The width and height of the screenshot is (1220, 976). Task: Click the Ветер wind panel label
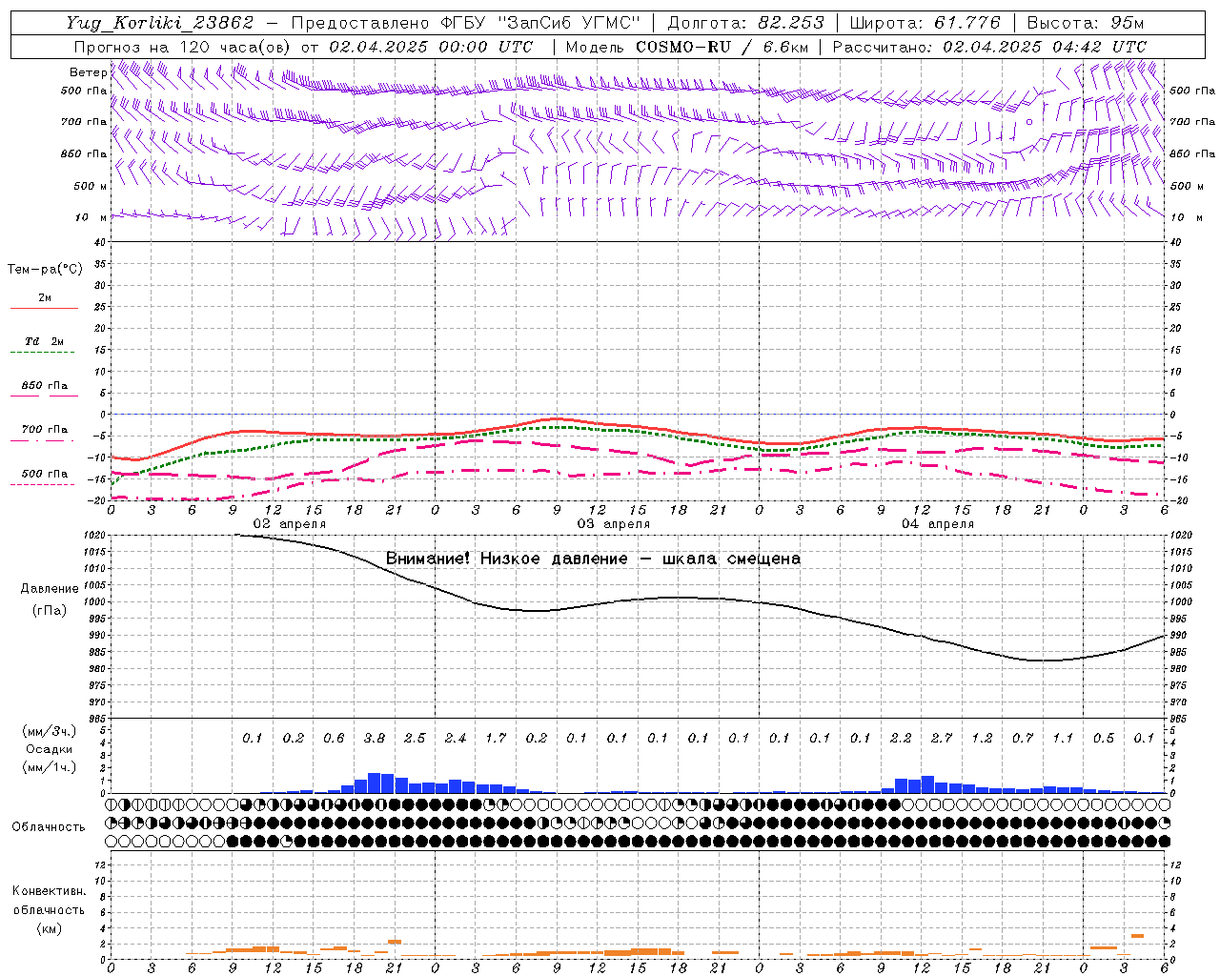point(88,72)
